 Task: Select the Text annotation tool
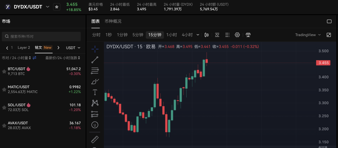pyautogui.click(x=95, y=92)
